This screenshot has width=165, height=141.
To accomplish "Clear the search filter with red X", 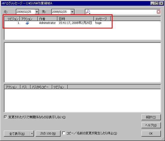I will (159, 12).
